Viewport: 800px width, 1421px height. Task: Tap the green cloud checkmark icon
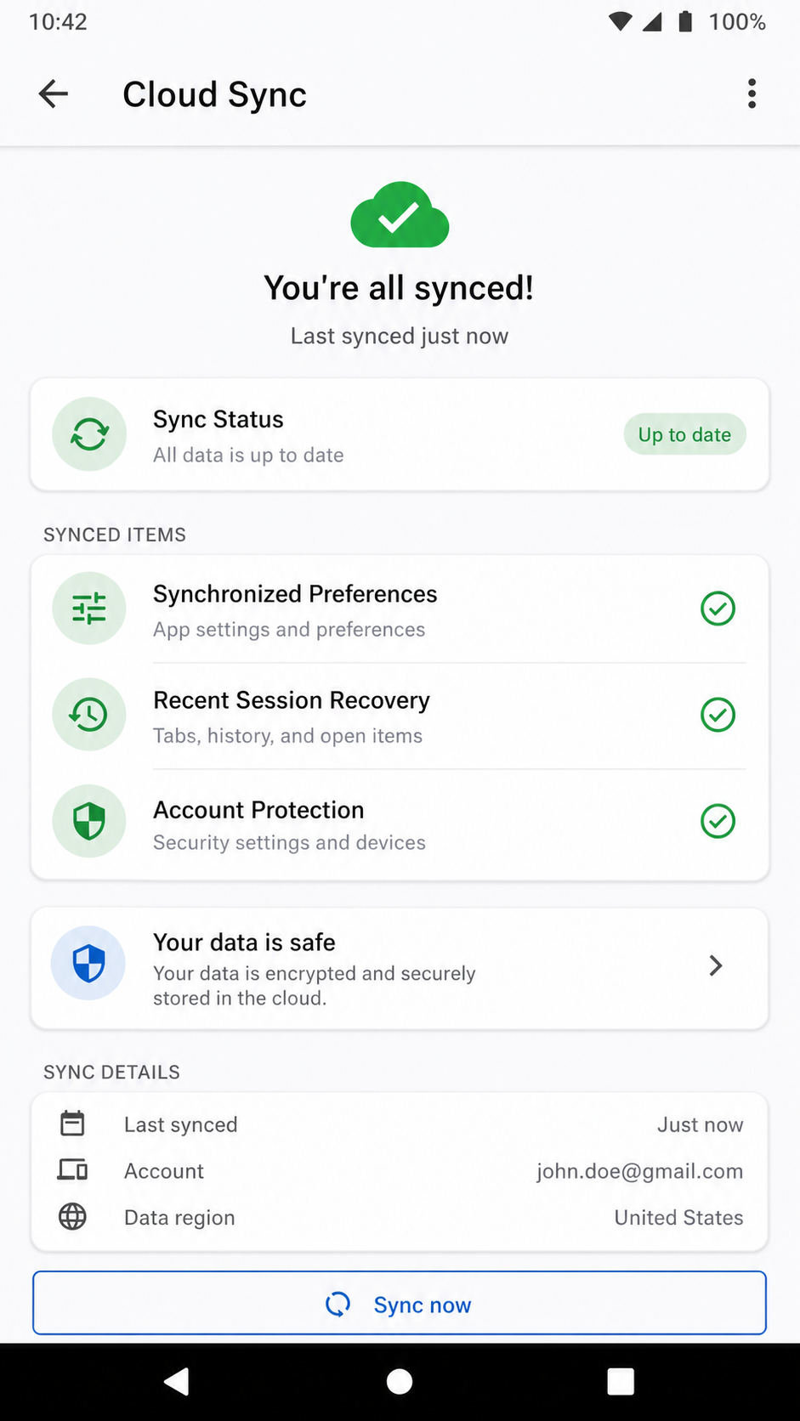[x=400, y=215]
